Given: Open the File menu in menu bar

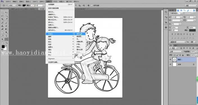Looking at the screenshot, I should point(8,1).
